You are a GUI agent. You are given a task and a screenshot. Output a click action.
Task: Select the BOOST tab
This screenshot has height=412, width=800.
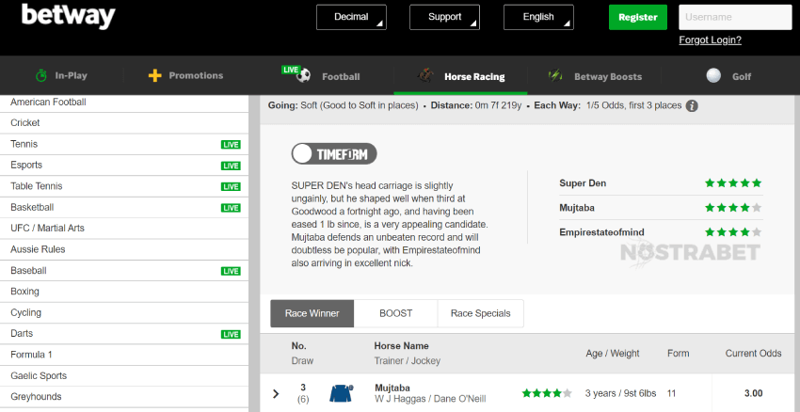click(x=395, y=313)
